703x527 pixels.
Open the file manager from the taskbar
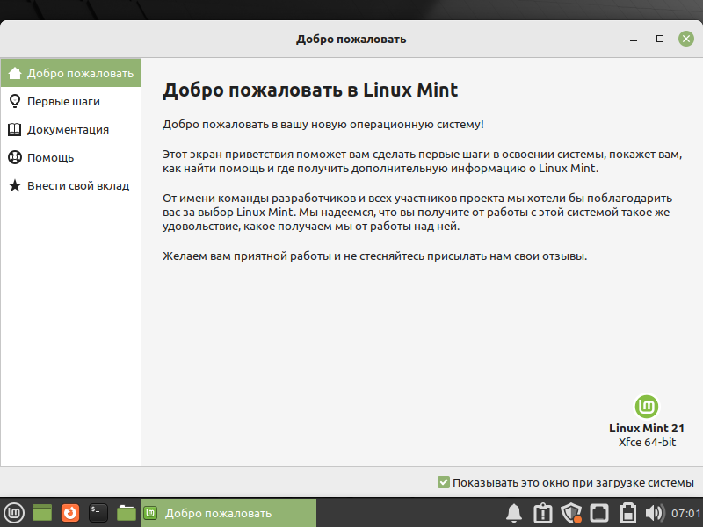click(x=126, y=512)
